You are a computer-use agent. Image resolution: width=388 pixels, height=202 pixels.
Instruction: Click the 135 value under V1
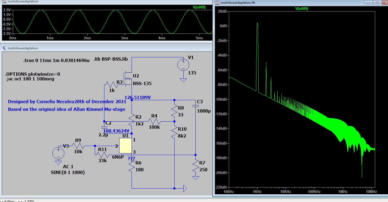pos(192,73)
